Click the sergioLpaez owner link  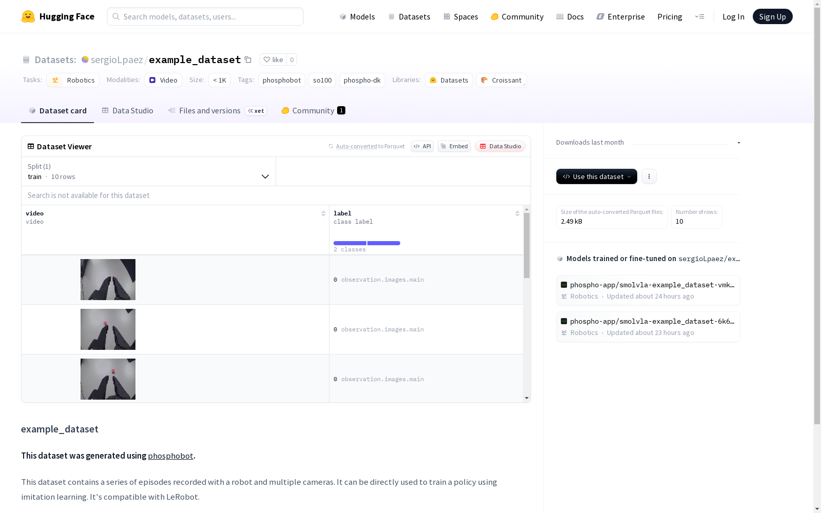(x=117, y=60)
